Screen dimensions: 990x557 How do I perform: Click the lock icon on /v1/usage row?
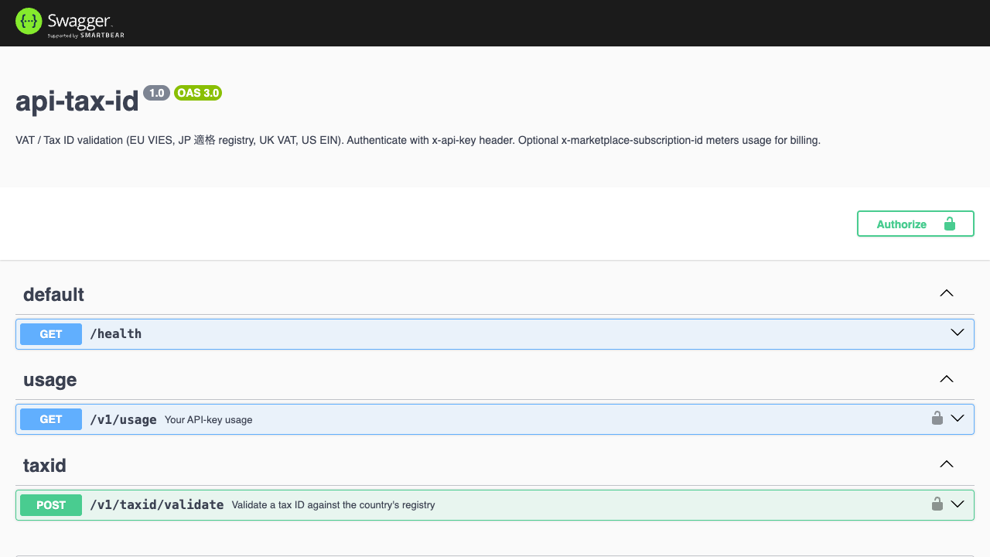tap(937, 419)
